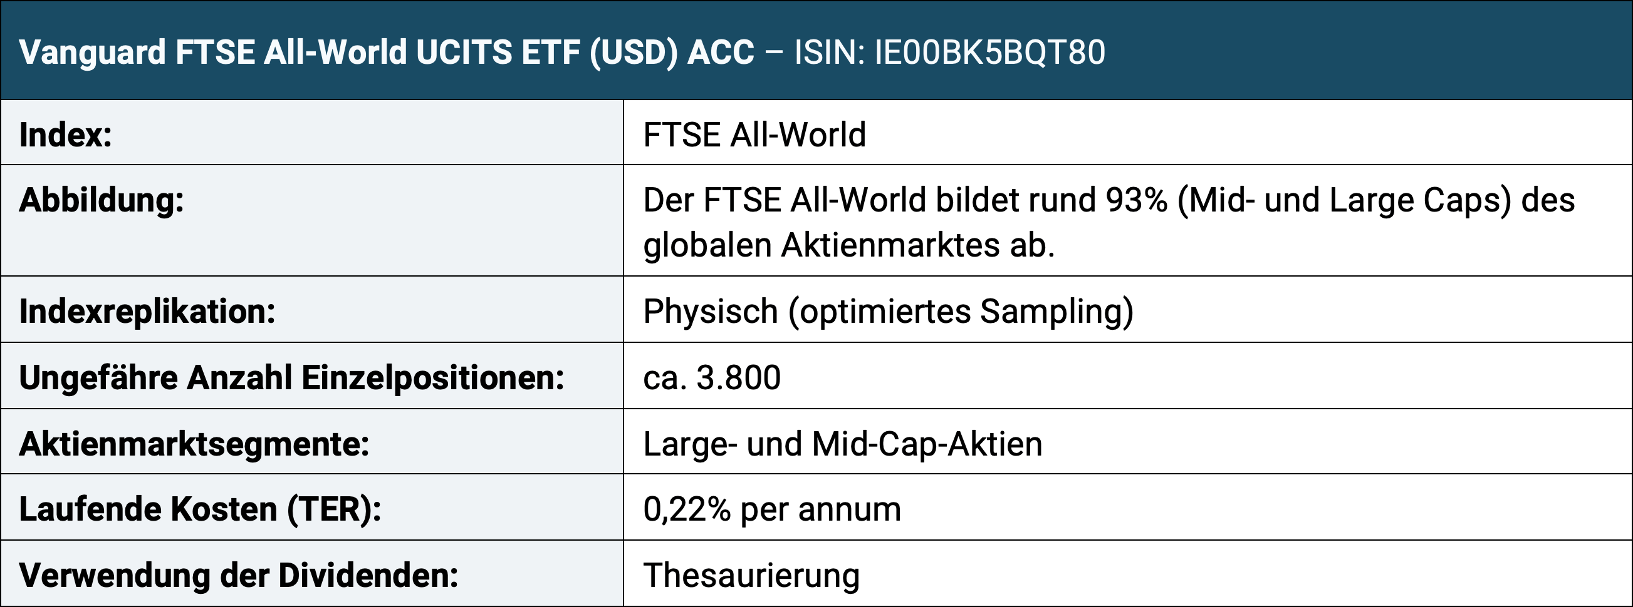1633x607 pixels.
Task: Click the Thesaurierung value
Action: [751, 575]
